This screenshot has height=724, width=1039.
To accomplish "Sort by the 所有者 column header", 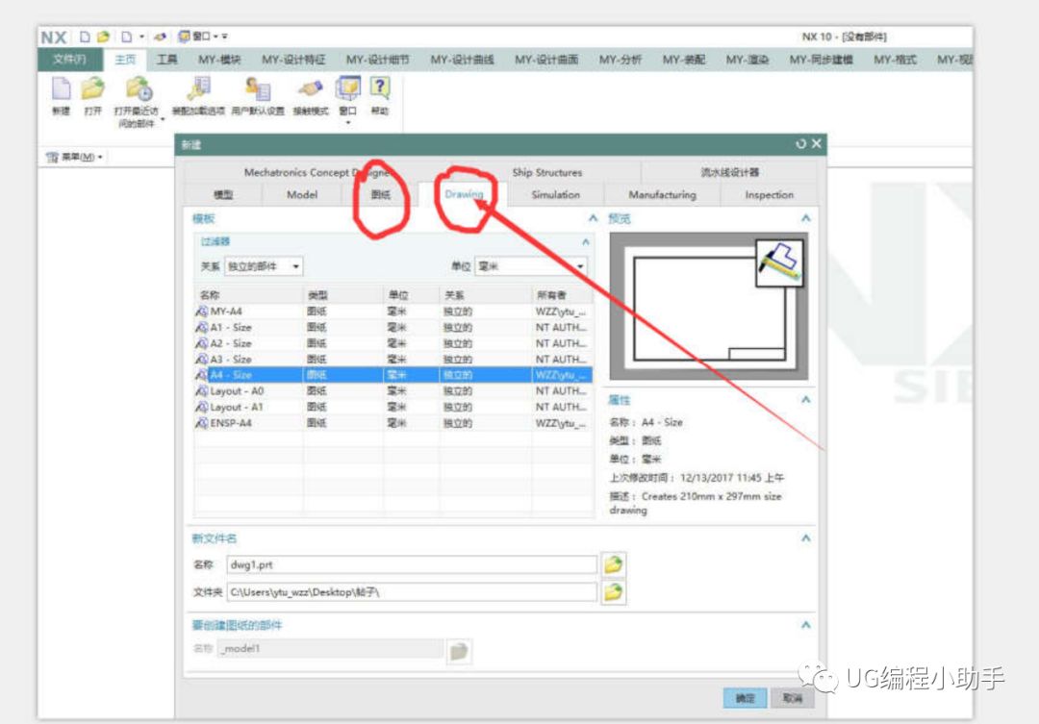I will [562, 295].
